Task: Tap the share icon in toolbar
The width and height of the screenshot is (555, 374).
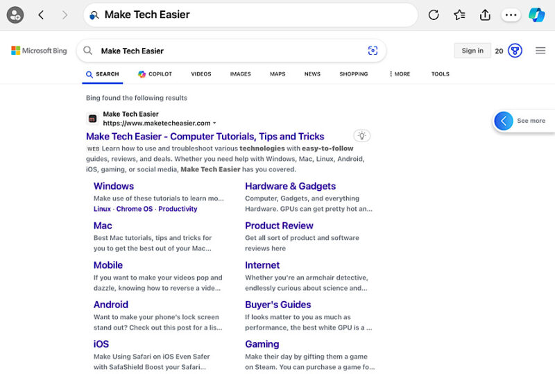Action: [x=485, y=15]
